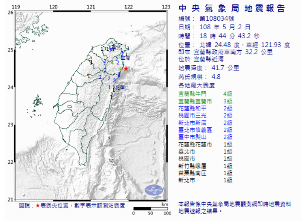Click the latitude axis label '21'
Image resolution: width=302 pixels, height=223 pixels.
(11, 200)
